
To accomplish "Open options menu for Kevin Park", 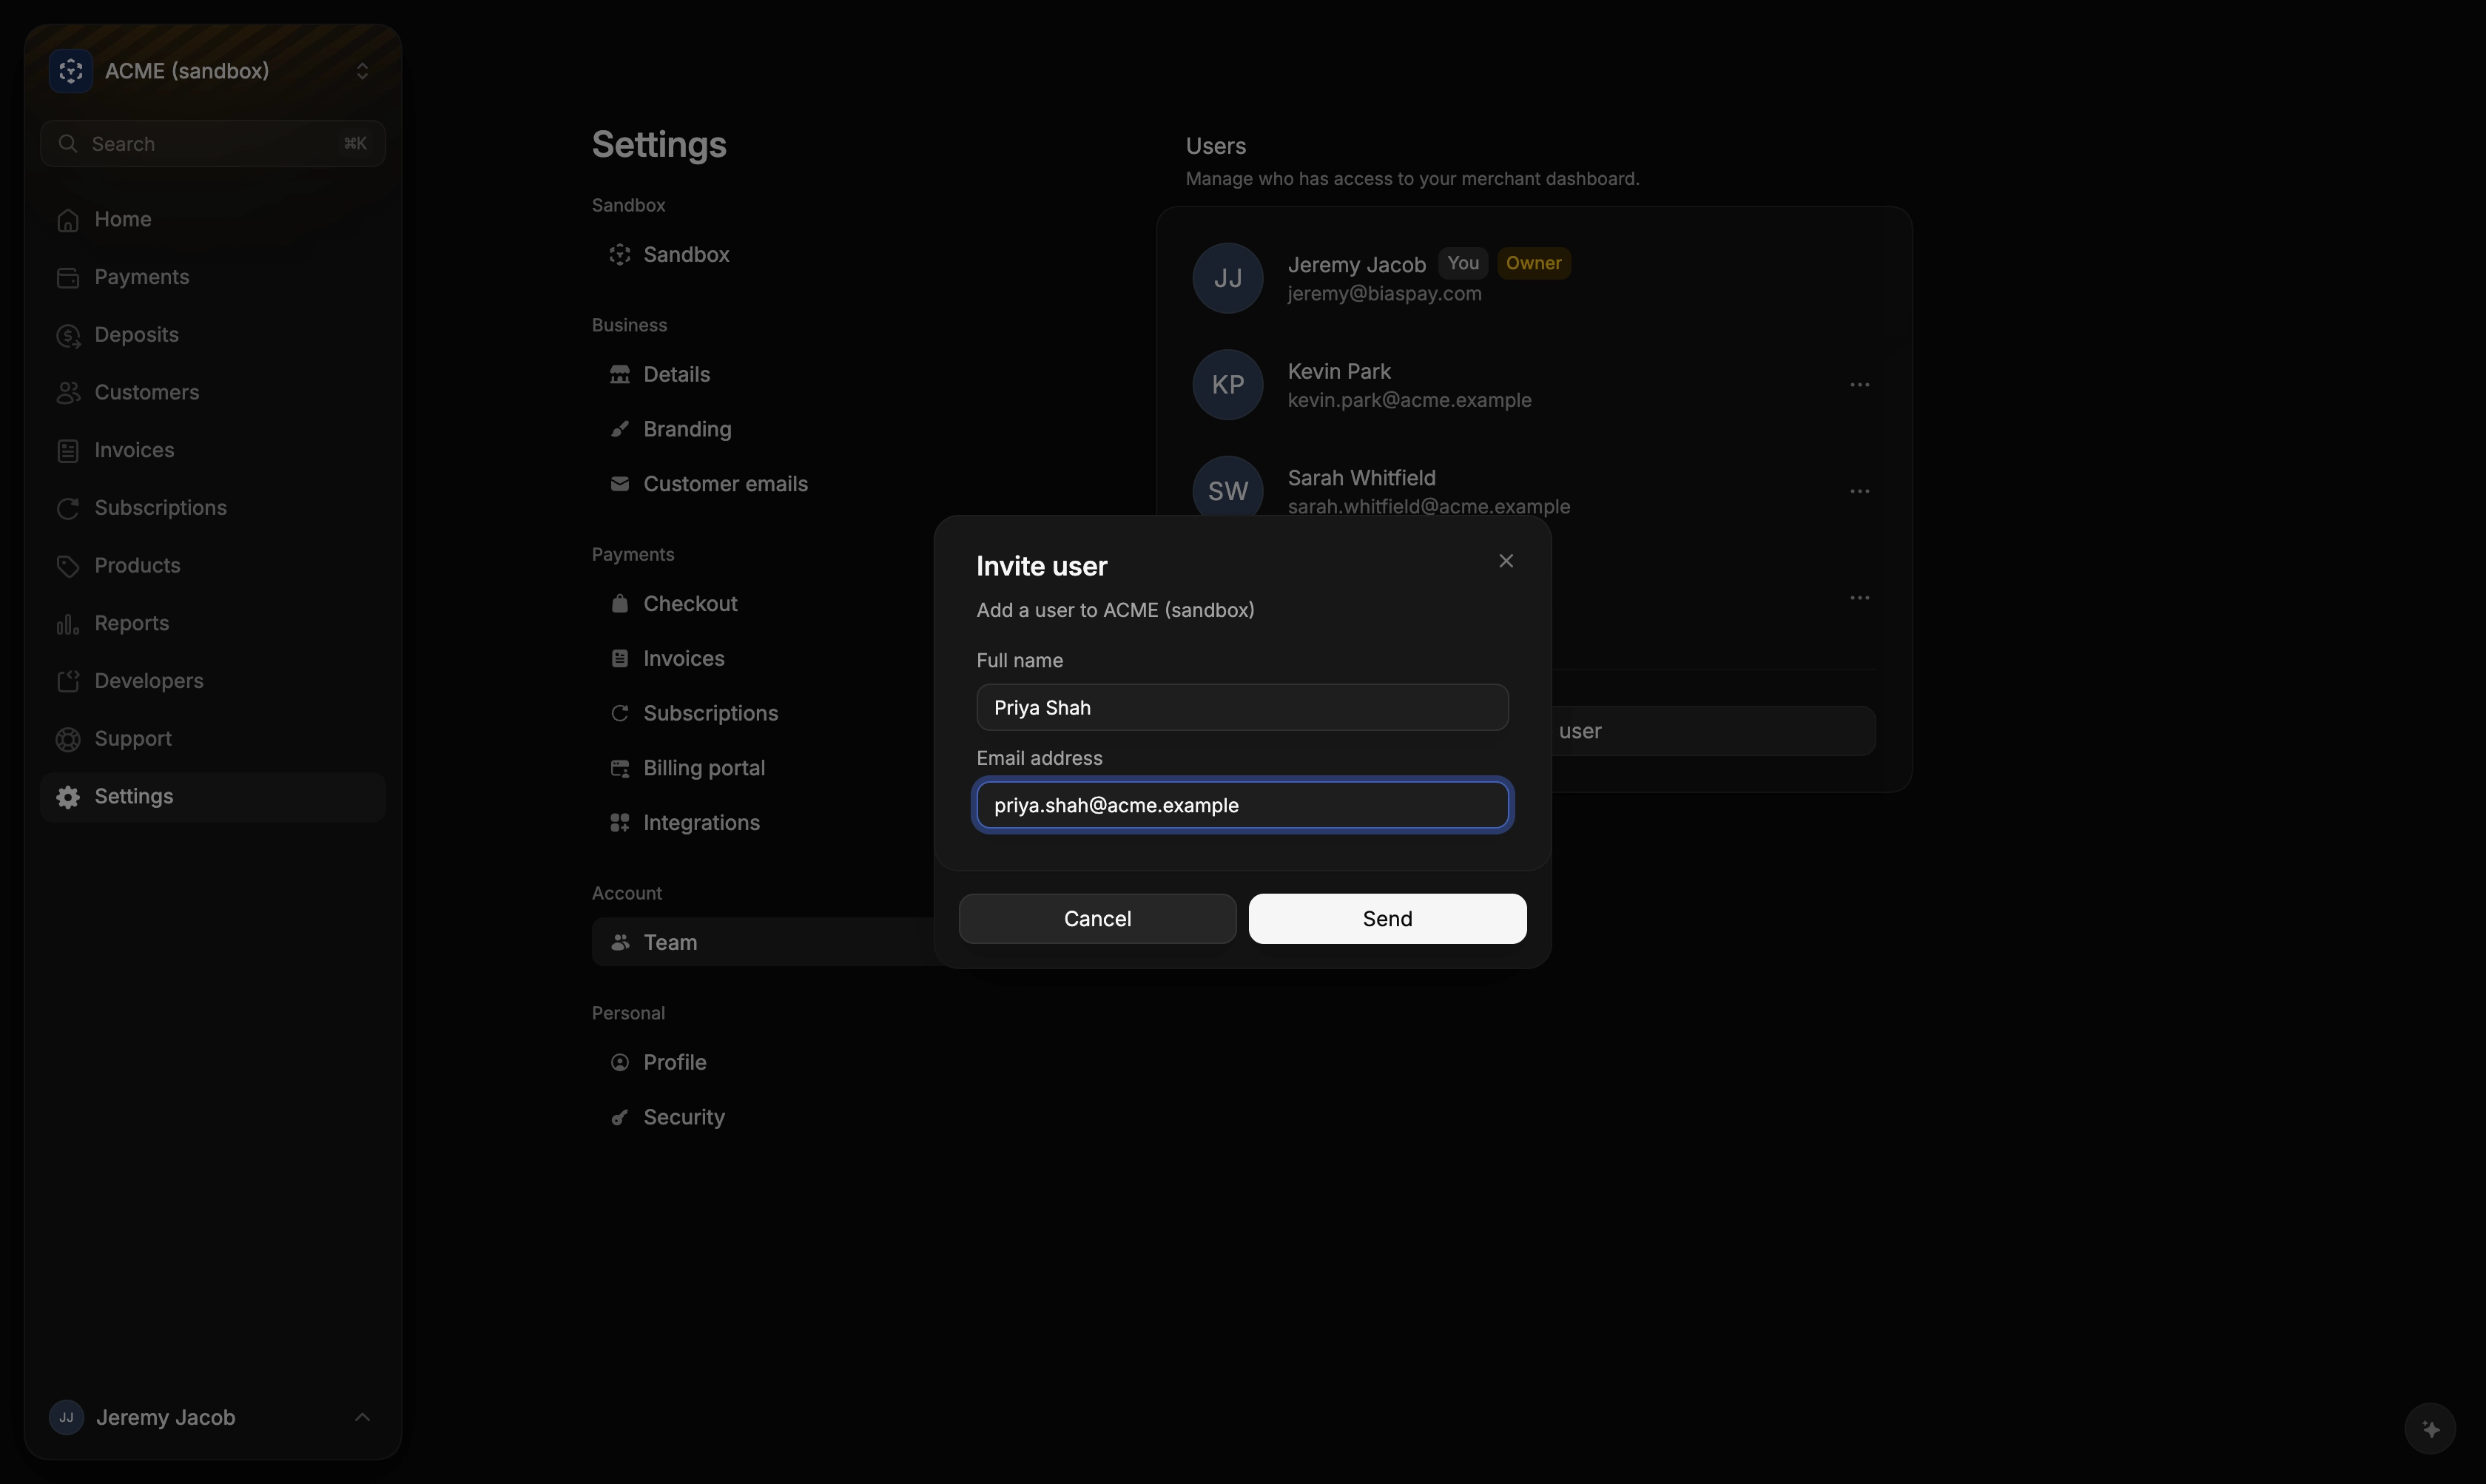I will pos(1859,385).
